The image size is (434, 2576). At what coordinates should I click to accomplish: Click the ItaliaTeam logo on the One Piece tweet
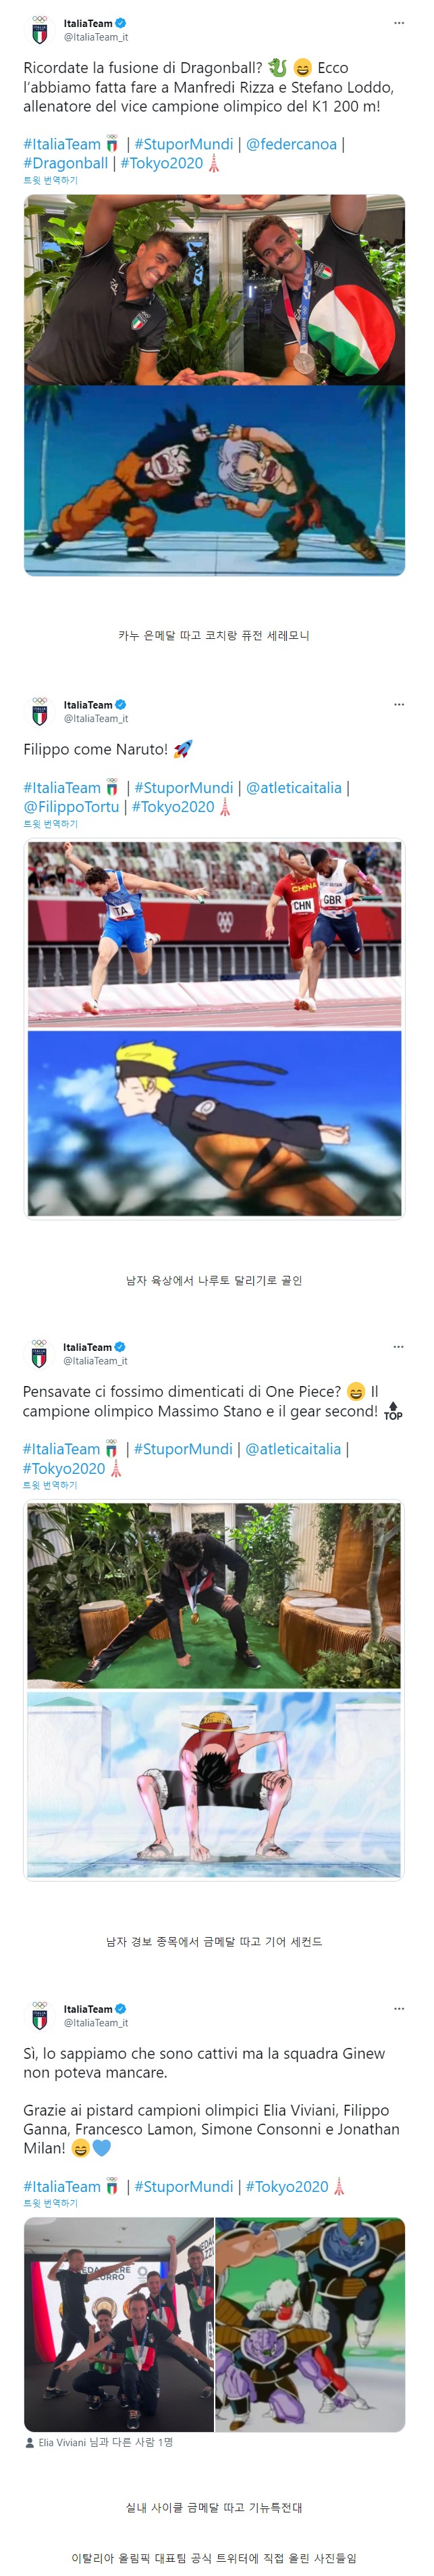pyautogui.click(x=39, y=1354)
